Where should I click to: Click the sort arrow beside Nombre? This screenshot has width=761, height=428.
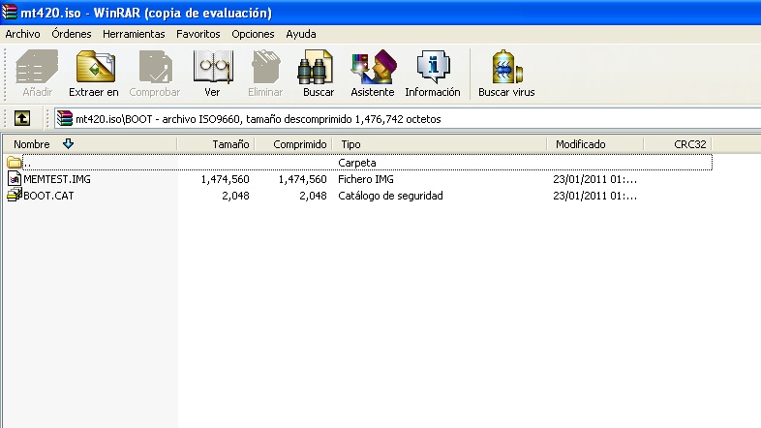[x=68, y=143]
